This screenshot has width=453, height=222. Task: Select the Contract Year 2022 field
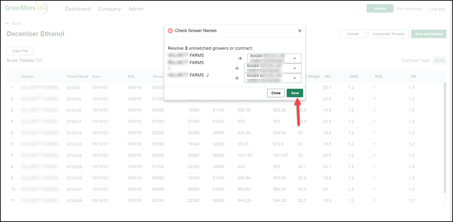[439, 61]
